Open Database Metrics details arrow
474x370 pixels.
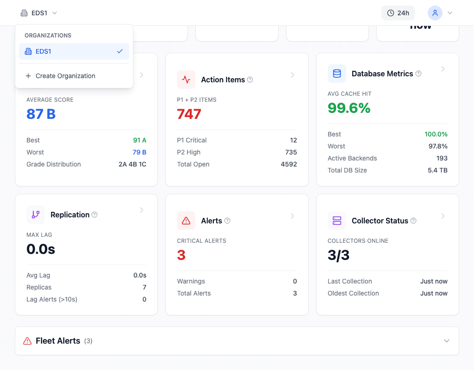tap(443, 69)
